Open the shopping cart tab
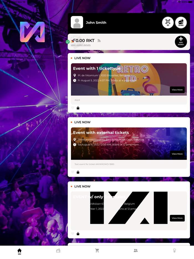The image size is (194, 259). 97,251
